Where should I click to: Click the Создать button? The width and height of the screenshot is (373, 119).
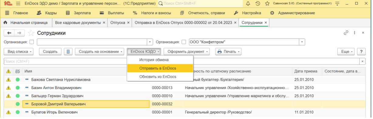tap(50, 52)
